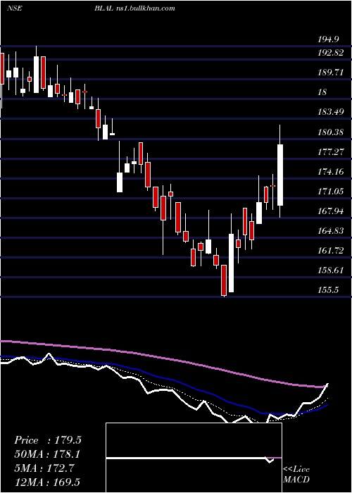Click the 189.71 price axis label

331,73
